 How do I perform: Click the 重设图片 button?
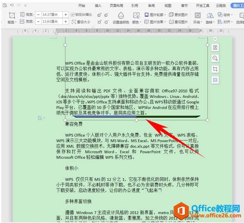[178, 22]
